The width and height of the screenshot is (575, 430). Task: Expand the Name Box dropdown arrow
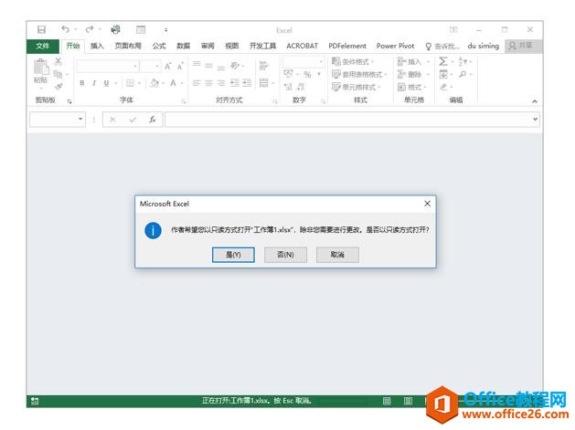[80, 120]
